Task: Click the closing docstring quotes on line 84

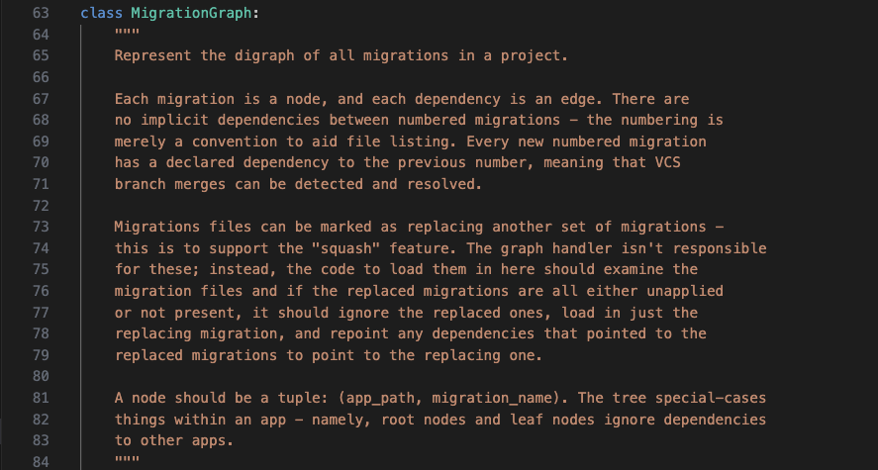Action: 127,459
